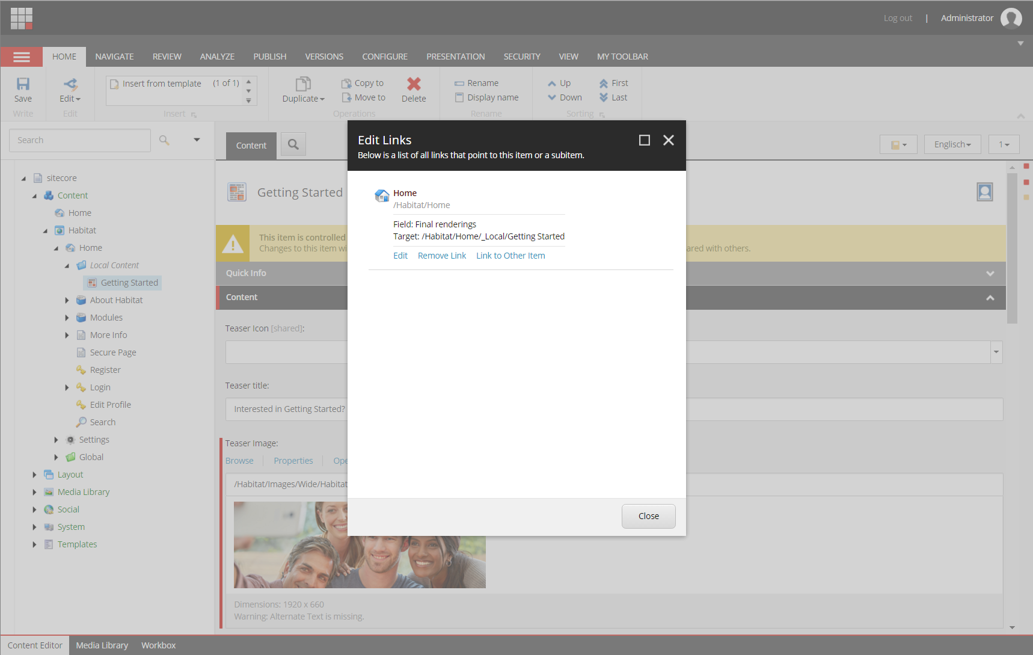Open the Englisch language dropdown

(x=952, y=144)
